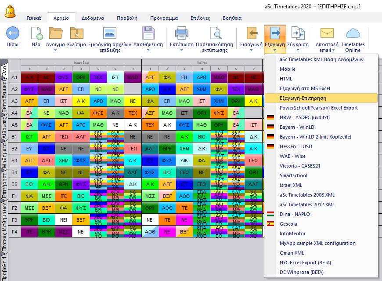
Task: Create a new file with Νέο icon
Action: coord(36,33)
